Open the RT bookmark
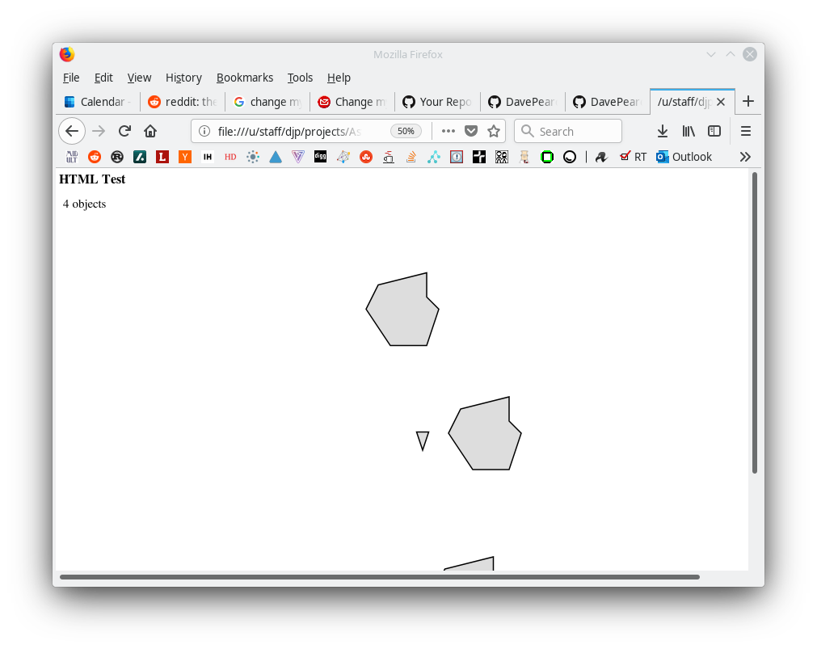Image resolution: width=817 pixels, height=649 pixels. (x=633, y=157)
